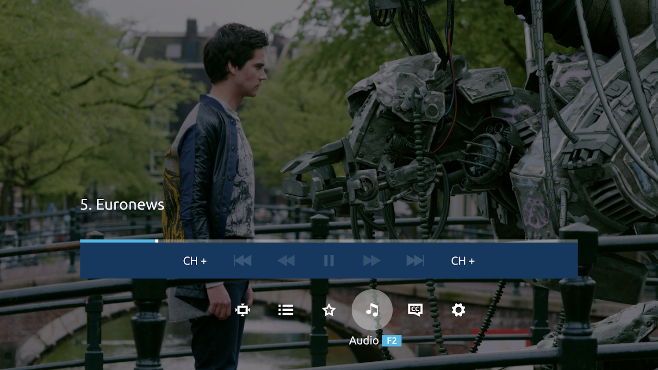Click the F2 shortcut badge
The width and height of the screenshot is (658, 370).
(391, 341)
